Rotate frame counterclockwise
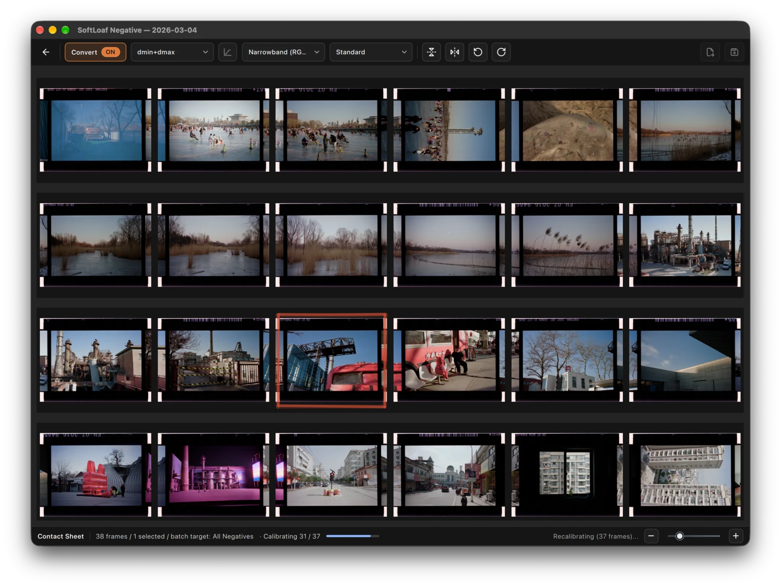This screenshot has height=587, width=781. [x=478, y=52]
